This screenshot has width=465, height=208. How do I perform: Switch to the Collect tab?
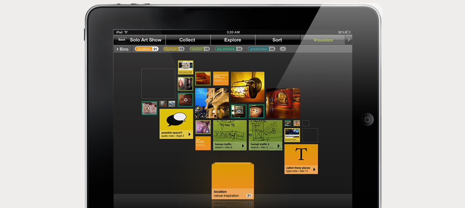pyautogui.click(x=187, y=40)
